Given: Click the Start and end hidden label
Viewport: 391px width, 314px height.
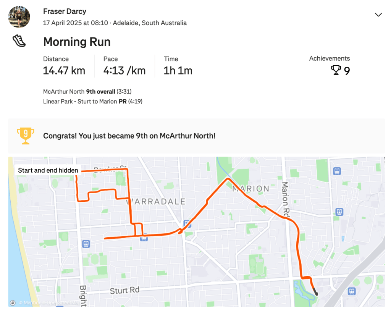Looking at the screenshot, I should coord(48,170).
